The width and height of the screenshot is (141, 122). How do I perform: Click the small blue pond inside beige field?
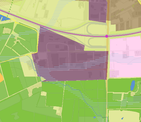(122, 118)
